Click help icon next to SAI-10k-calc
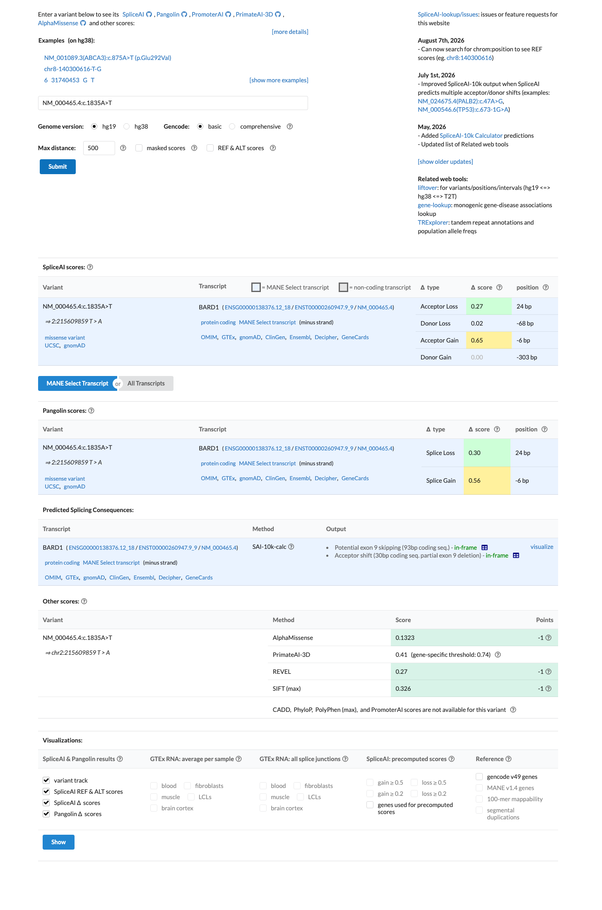This screenshot has height=910, width=602. (x=291, y=547)
